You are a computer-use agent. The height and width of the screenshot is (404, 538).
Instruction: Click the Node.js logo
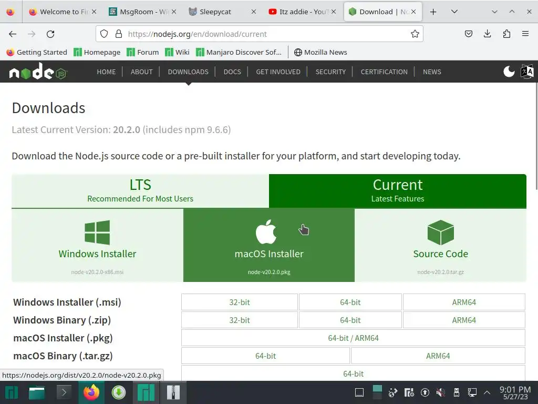(38, 71)
